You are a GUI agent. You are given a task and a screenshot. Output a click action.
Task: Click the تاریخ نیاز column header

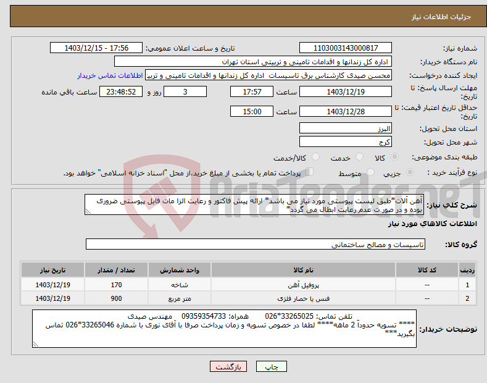(53, 270)
